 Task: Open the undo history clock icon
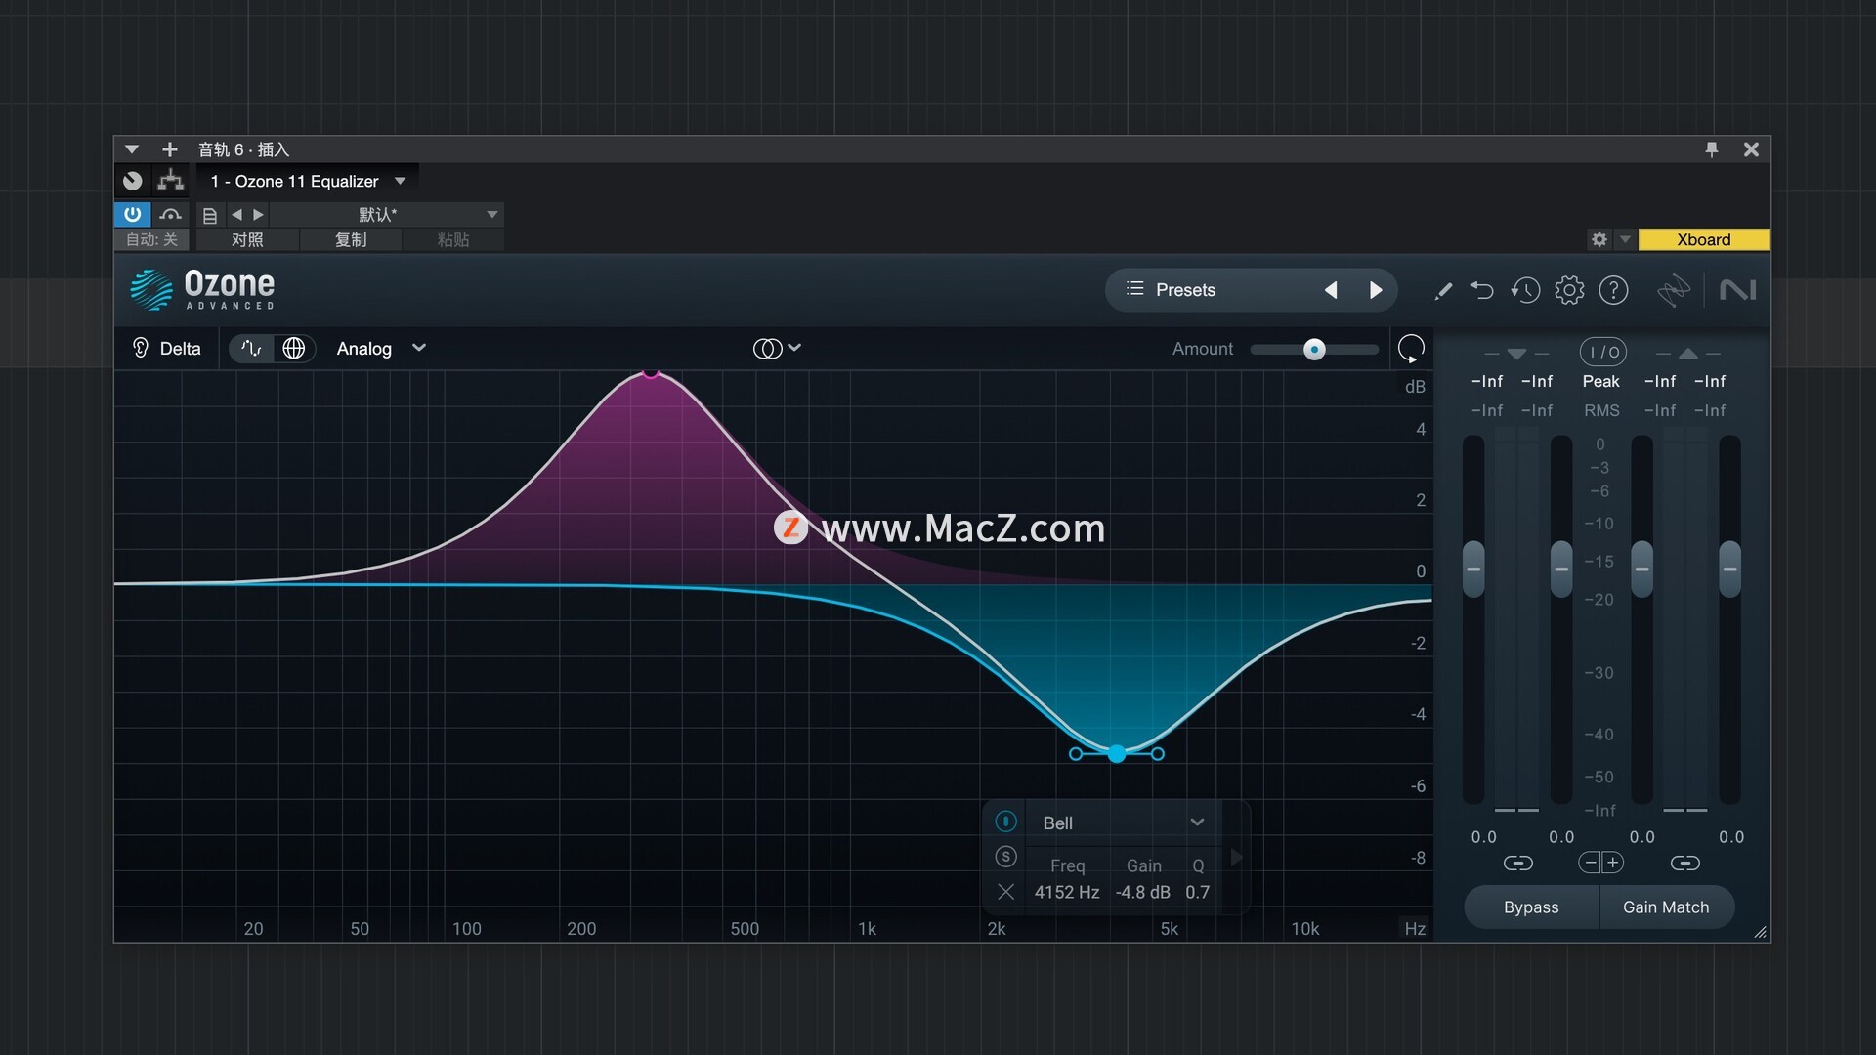point(1525,290)
